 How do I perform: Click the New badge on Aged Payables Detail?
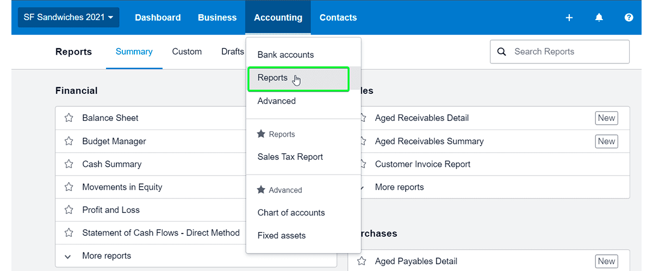tap(607, 261)
